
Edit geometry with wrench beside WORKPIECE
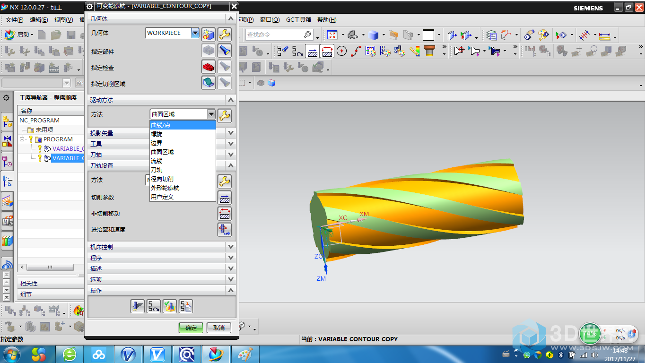click(225, 34)
